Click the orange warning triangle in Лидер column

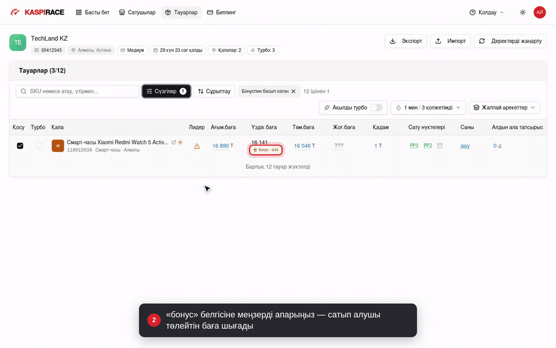197,146
